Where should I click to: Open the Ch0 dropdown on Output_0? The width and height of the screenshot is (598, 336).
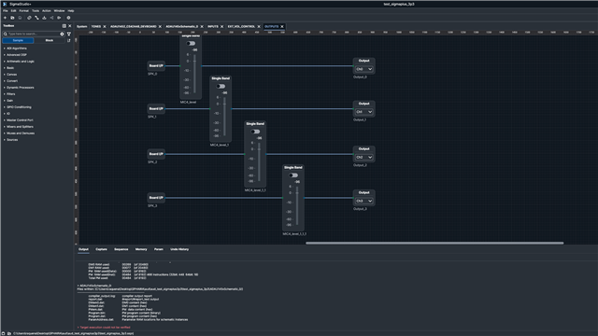363,69
